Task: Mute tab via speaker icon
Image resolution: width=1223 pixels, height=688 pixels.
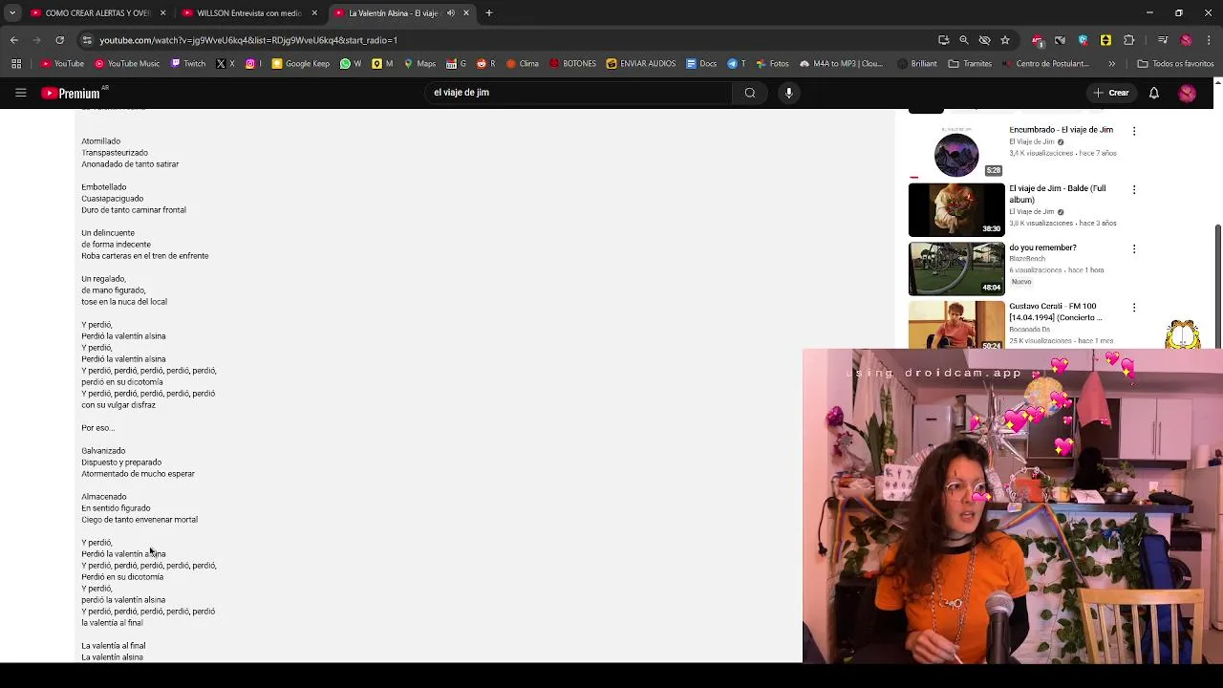Action: pyautogui.click(x=451, y=13)
